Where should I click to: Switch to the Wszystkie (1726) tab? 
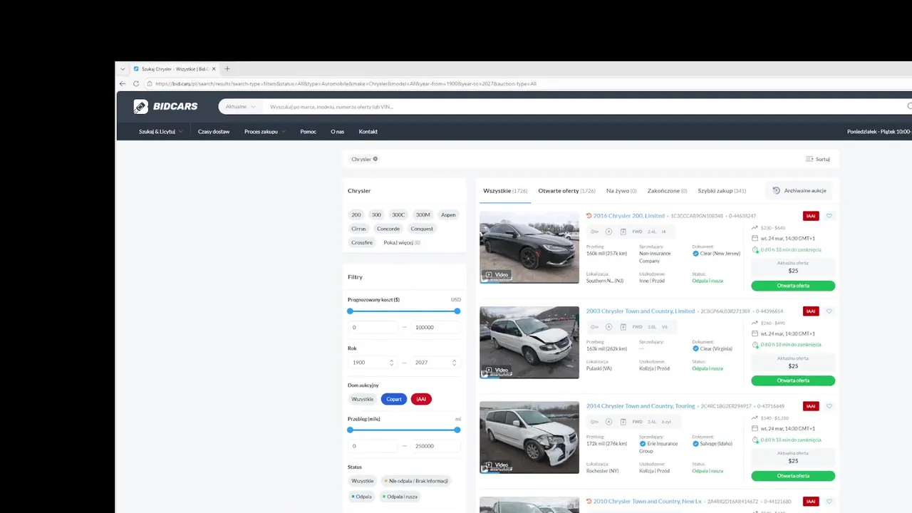[505, 191]
